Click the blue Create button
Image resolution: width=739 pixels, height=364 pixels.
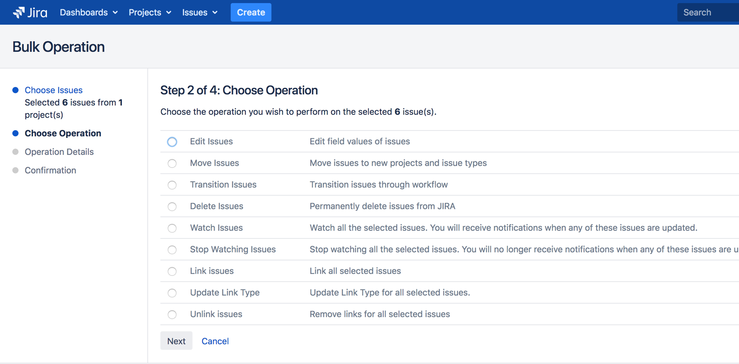pyautogui.click(x=251, y=13)
